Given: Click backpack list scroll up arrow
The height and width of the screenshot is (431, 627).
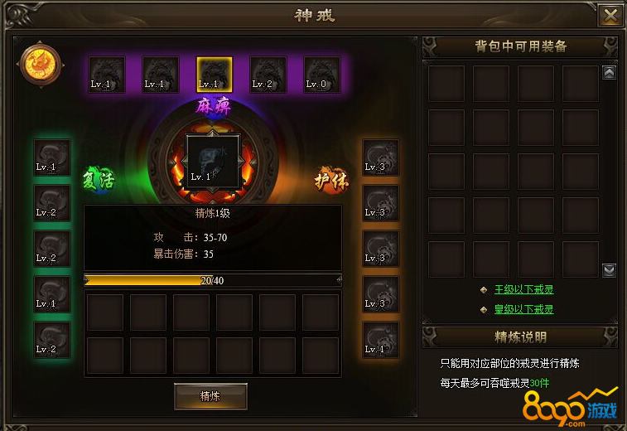Looking at the screenshot, I should coord(609,72).
